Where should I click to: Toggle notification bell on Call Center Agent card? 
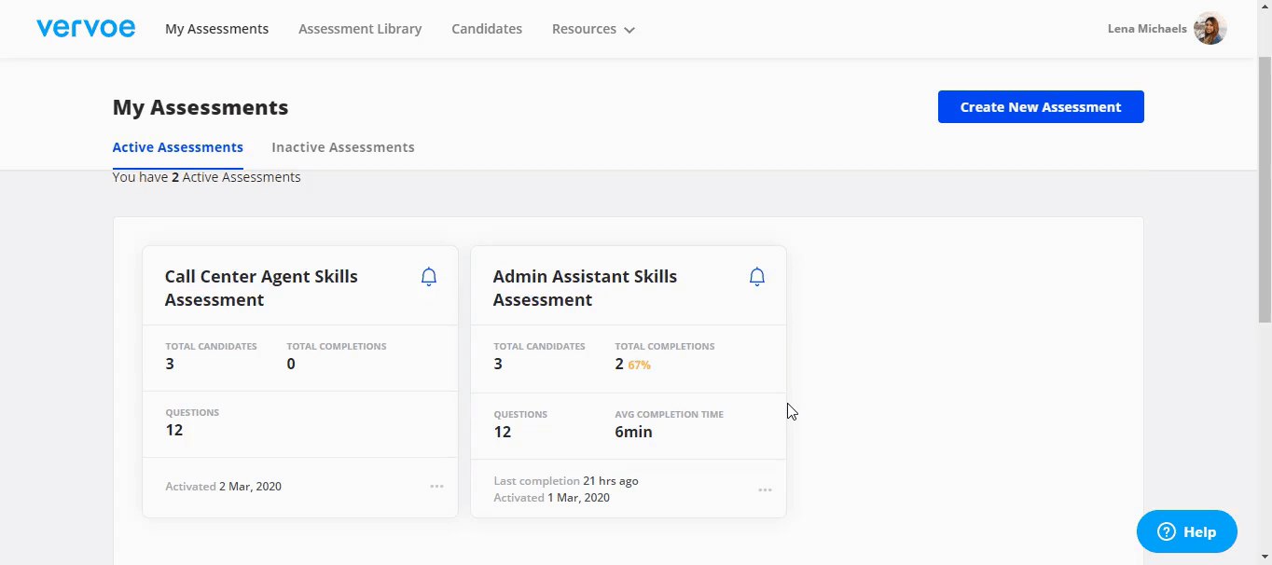tap(429, 277)
